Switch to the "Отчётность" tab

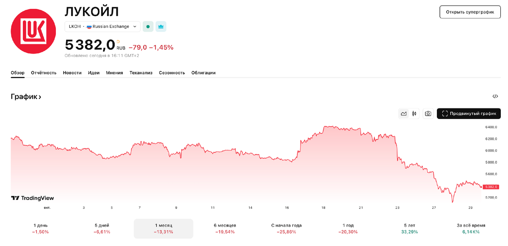pyautogui.click(x=43, y=73)
